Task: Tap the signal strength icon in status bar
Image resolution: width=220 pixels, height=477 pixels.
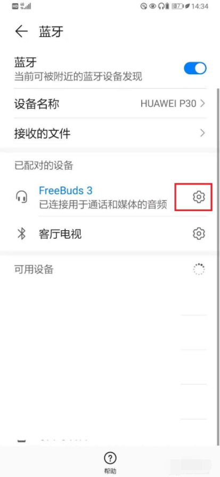Action: [x=26, y=6]
